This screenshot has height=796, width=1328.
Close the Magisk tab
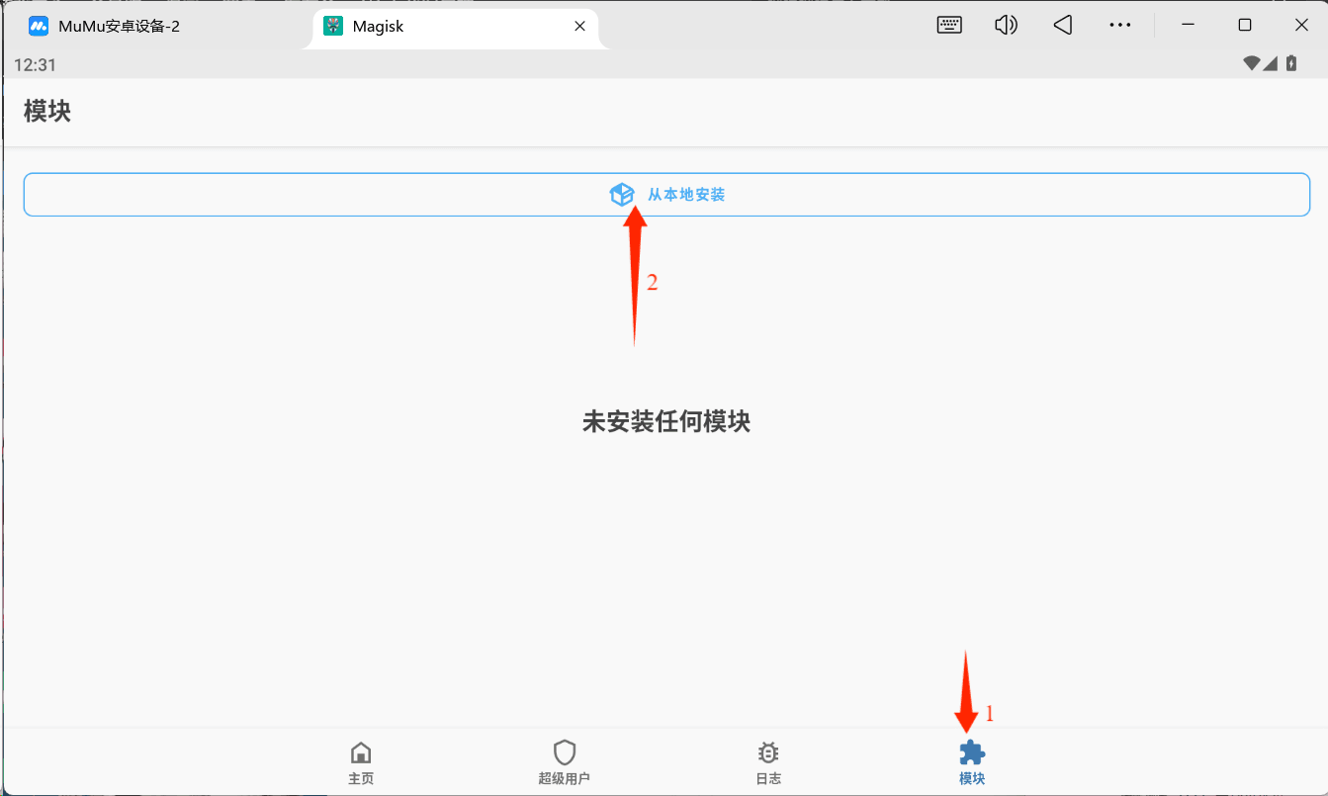click(580, 27)
